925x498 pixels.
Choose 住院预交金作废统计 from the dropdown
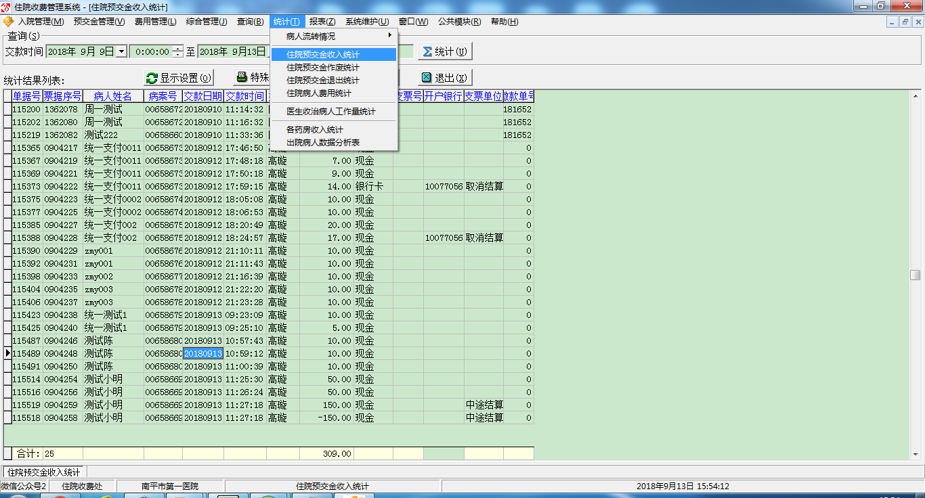coord(334,68)
